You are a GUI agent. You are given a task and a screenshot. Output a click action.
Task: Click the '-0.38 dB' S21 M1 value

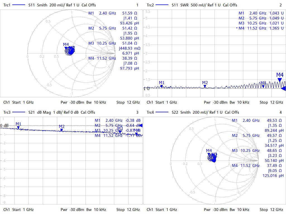click(133, 120)
